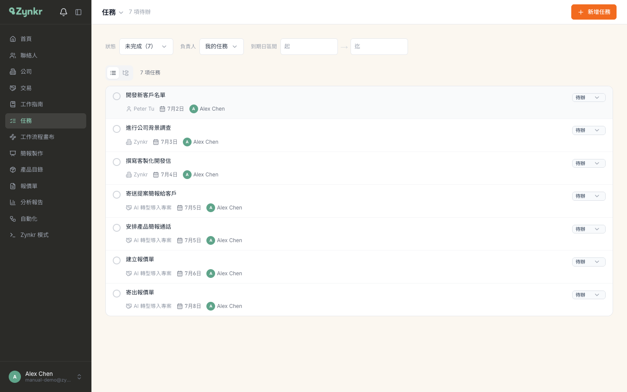Click the 產品目錄 box icon
The image size is (627, 392).
point(13,169)
